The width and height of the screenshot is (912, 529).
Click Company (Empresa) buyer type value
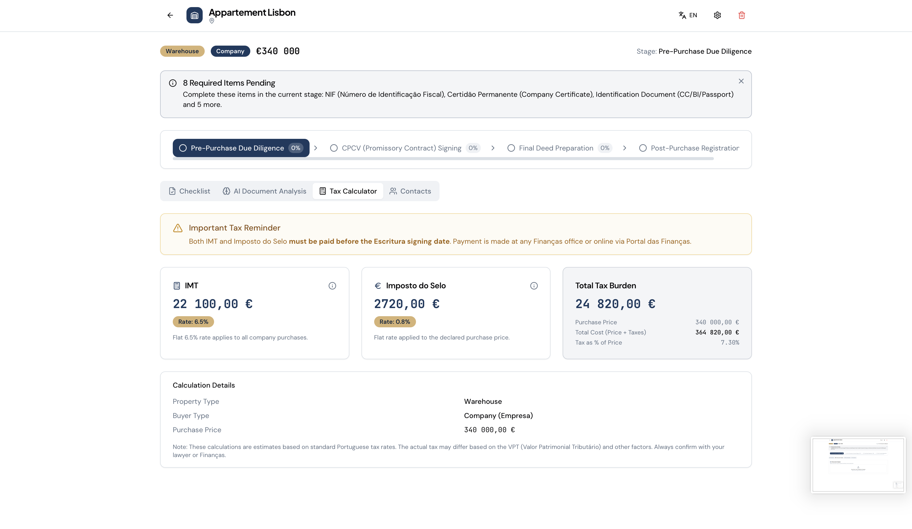[x=498, y=416]
